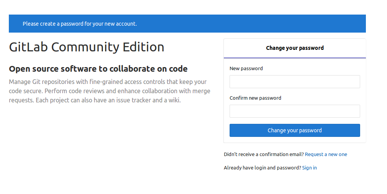
Task: Click the blue "Please create a password" banner text
Action: click(80, 24)
